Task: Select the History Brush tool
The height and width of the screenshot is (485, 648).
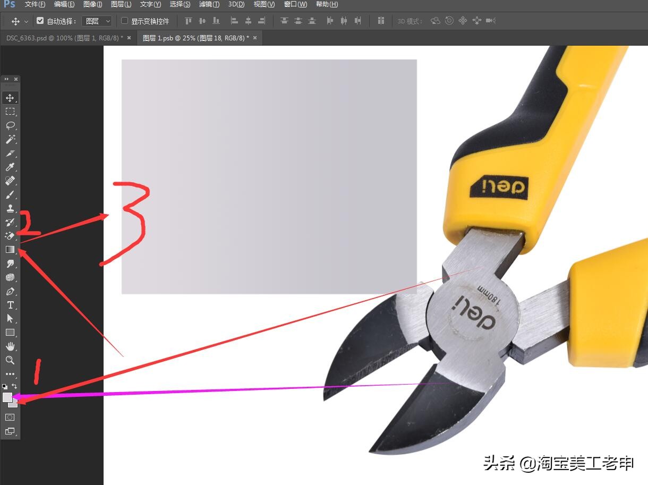Action: (10, 222)
